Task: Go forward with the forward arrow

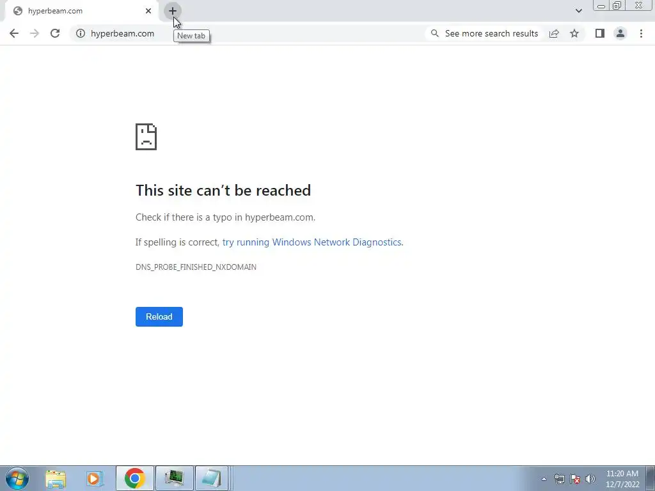Action: coord(35,33)
